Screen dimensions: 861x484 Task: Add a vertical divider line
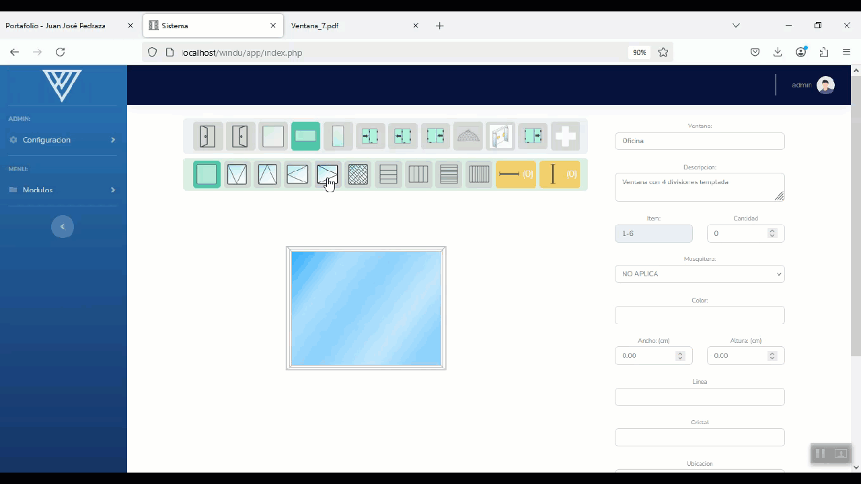click(x=560, y=175)
